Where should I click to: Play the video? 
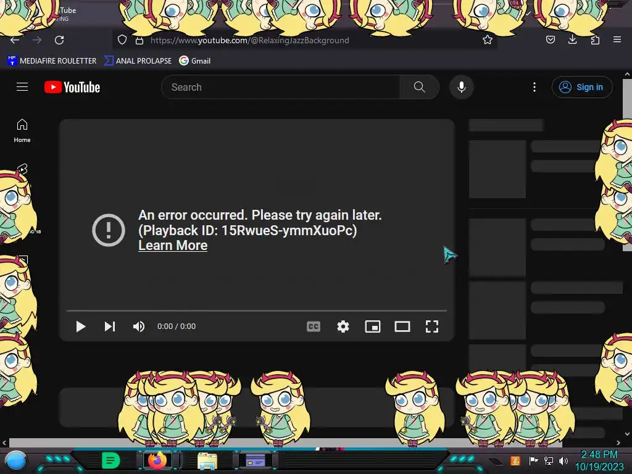(x=81, y=326)
